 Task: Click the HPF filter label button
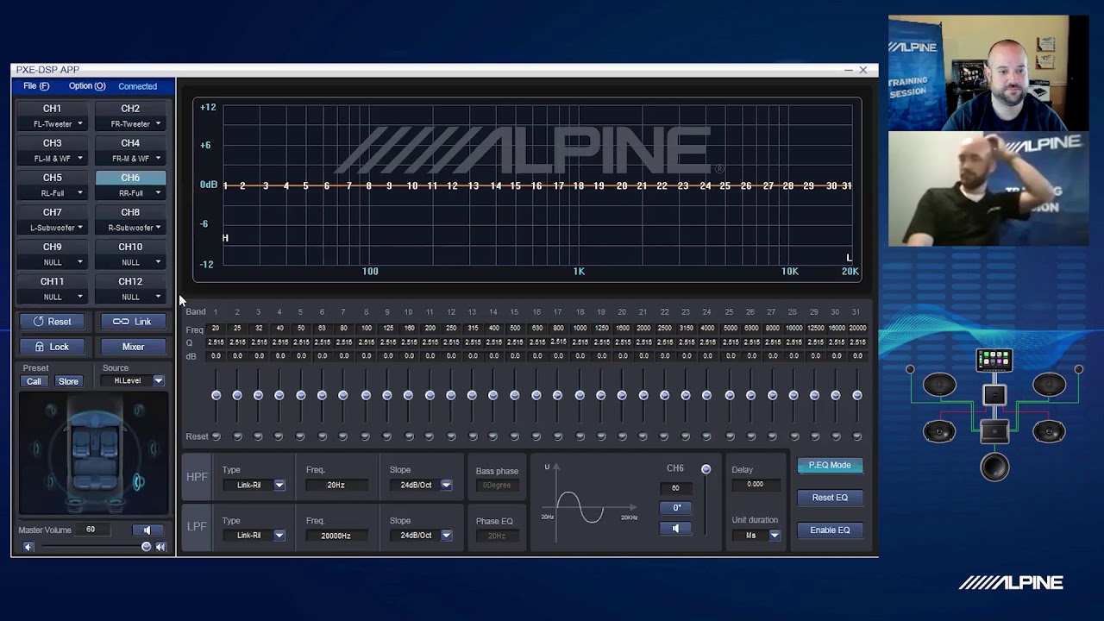197,476
